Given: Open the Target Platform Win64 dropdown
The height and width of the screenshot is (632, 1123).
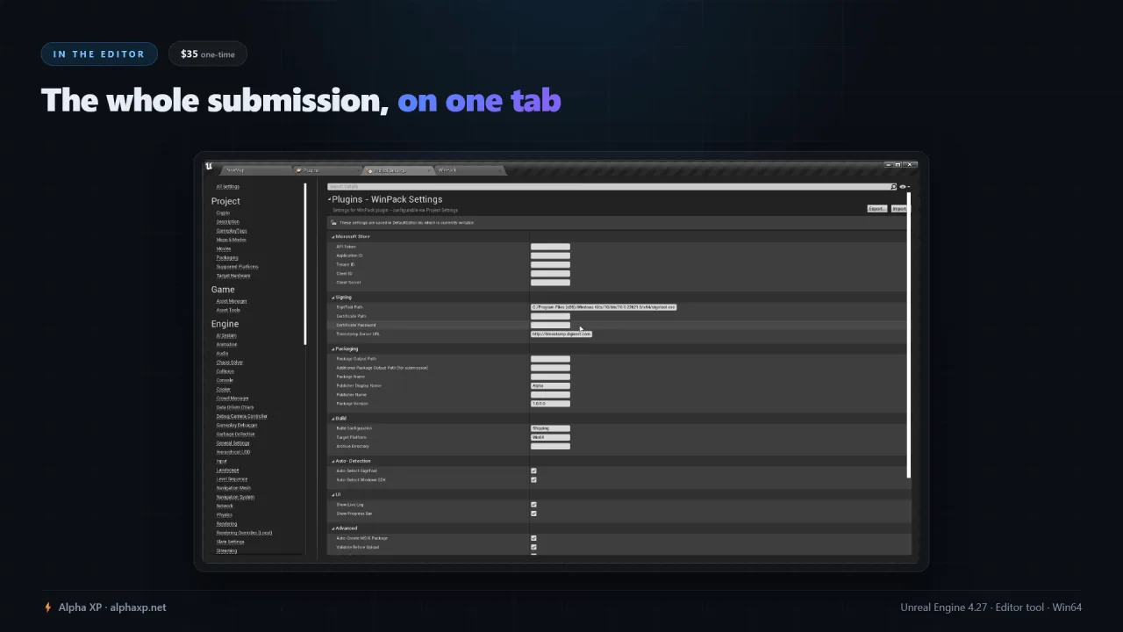Looking at the screenshot, I should pos(550,437).
